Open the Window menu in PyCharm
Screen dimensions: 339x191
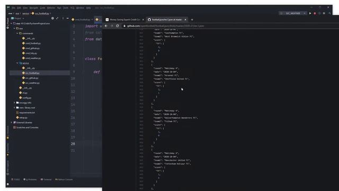[80, 8]
